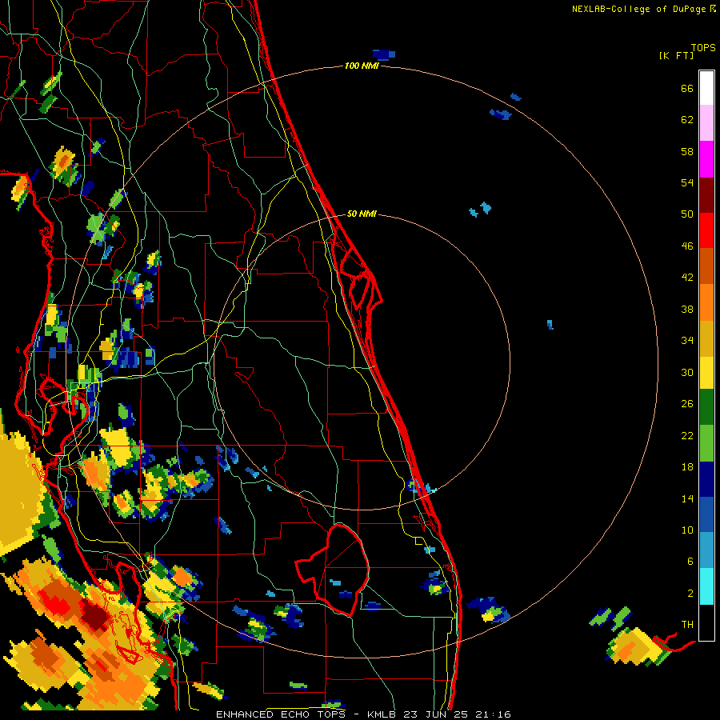The height and width of the screenshot is (720, 720).
Task: Click the white 66 kft legend swatch
Action: (x=706, y=88)
